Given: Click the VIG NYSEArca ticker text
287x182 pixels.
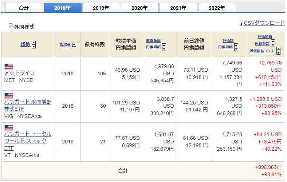Looking at the screenshot, I should [23, 116].
